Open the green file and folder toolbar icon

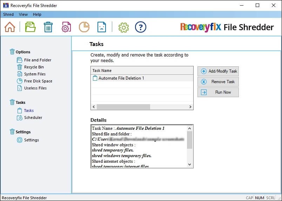31,27
